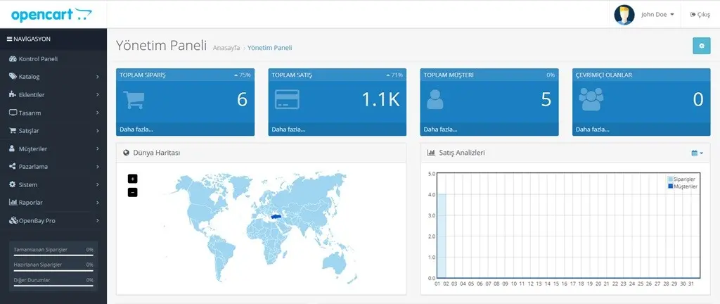Click the Yönetim Paneli breadcrumb link

(x=269, y=48)
